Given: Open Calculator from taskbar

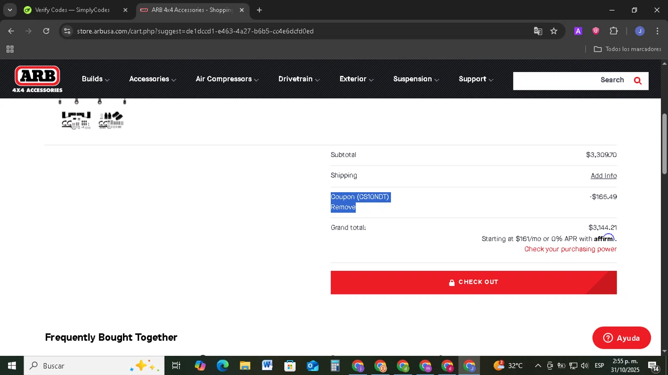Looking at the screenshot, I should click(x=335, y=366).
